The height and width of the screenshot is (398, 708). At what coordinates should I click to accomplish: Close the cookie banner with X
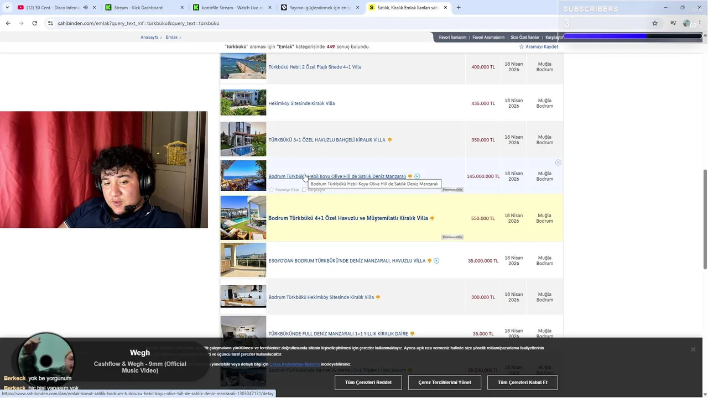[693, 349]
